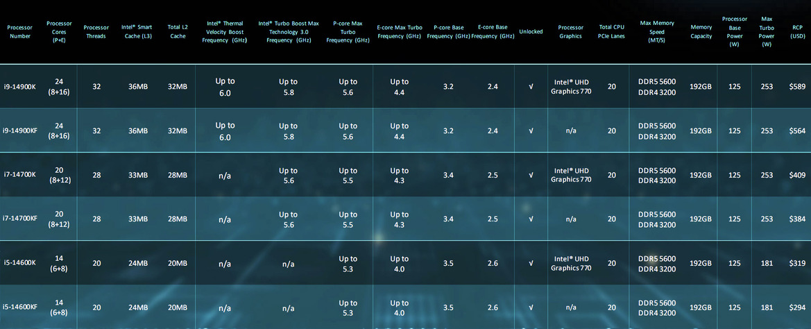Click 20 threads in i5-14600KF row

(x=96, y=307)
